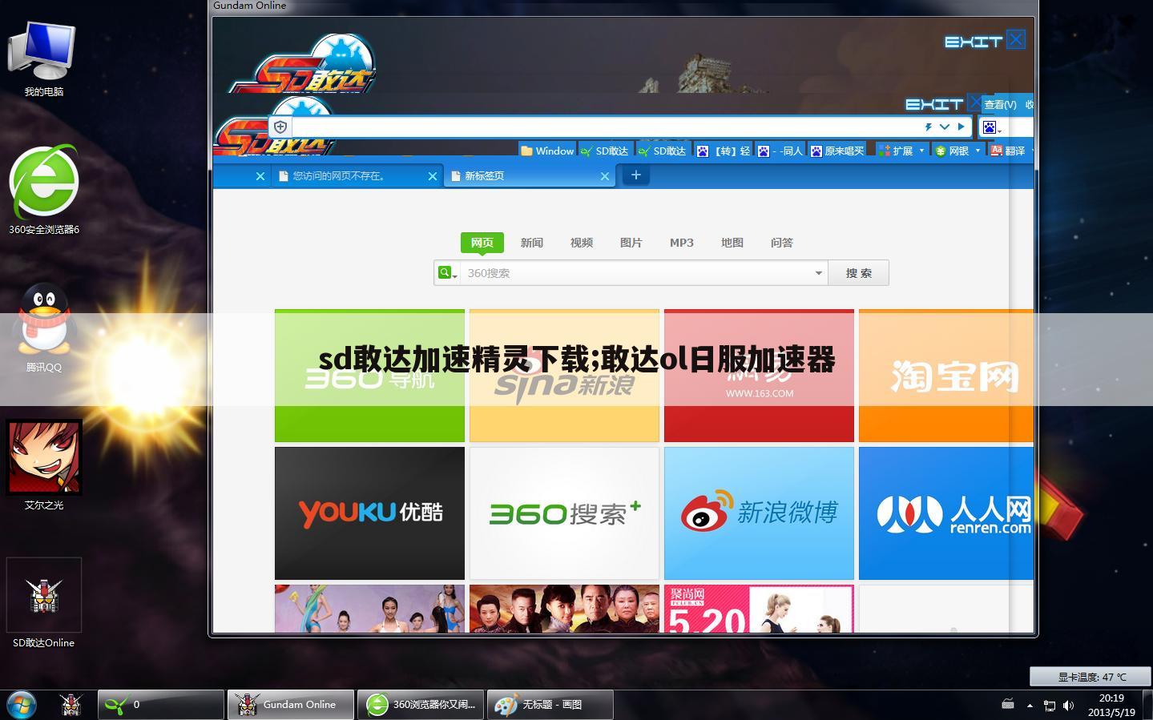Open the swimsuit models picture tile

point(369,609)
